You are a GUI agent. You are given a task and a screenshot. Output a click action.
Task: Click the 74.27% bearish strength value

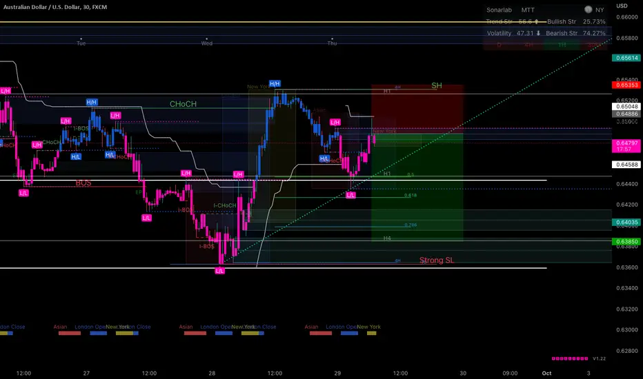point(594,33)
